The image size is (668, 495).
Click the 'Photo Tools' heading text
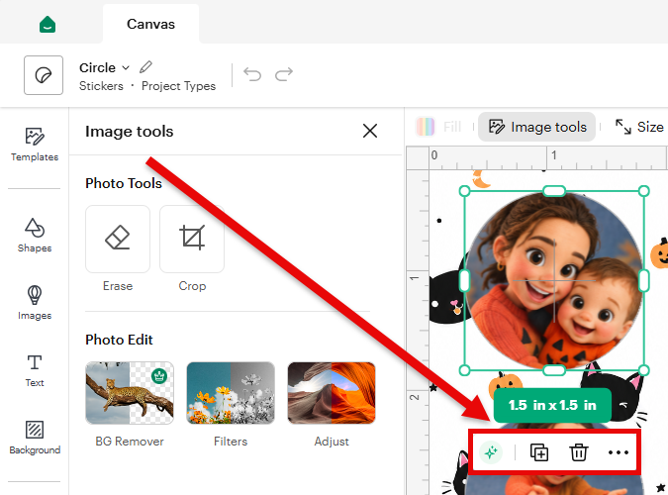tap(124, 183)
